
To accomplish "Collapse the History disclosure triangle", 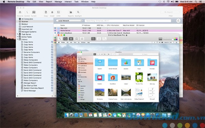I will coord(18,39).
